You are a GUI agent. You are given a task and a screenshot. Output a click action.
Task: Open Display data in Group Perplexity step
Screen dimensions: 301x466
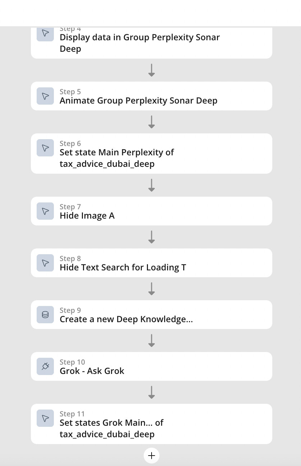tap(152, 42)
